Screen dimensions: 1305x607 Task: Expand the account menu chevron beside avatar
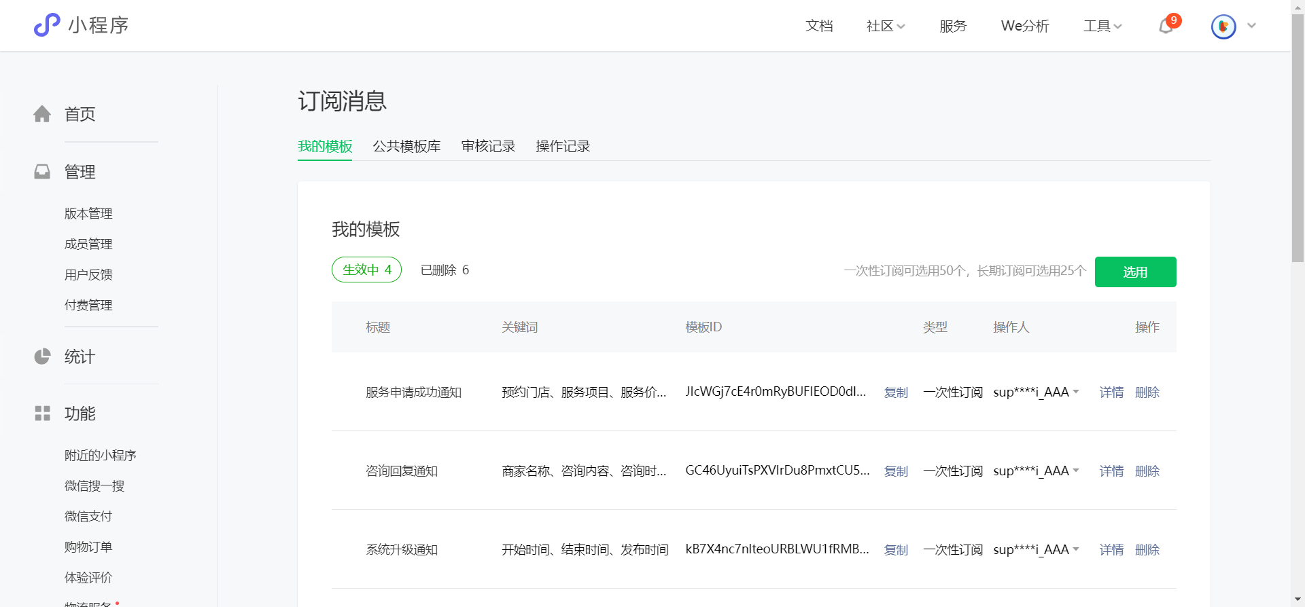1251,26
